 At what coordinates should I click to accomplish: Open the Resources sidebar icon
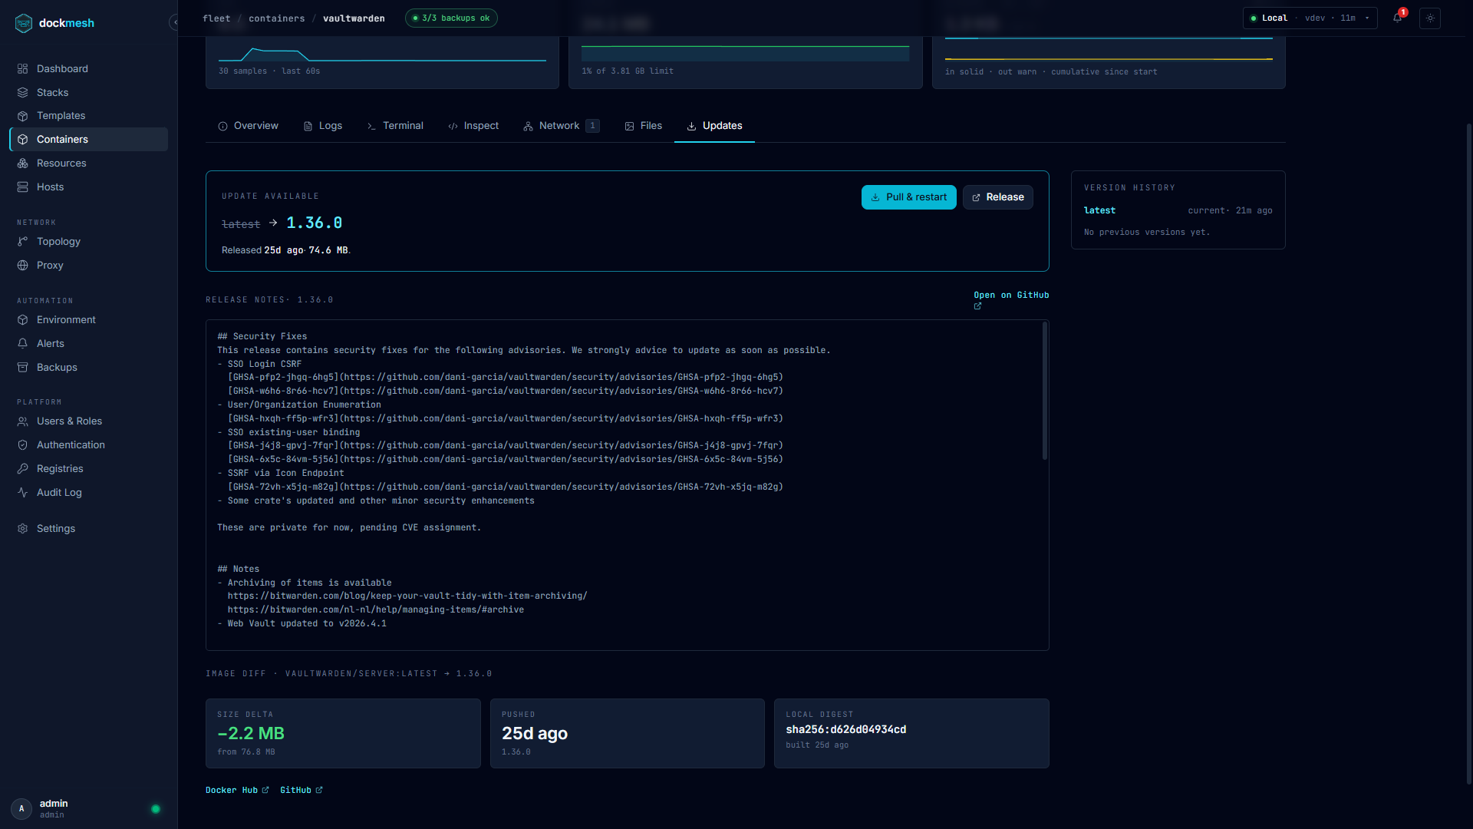coord(23,163)
